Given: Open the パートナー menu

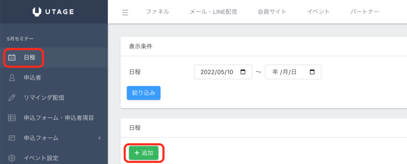Looking at the screenshot, I should coord(365,12).
